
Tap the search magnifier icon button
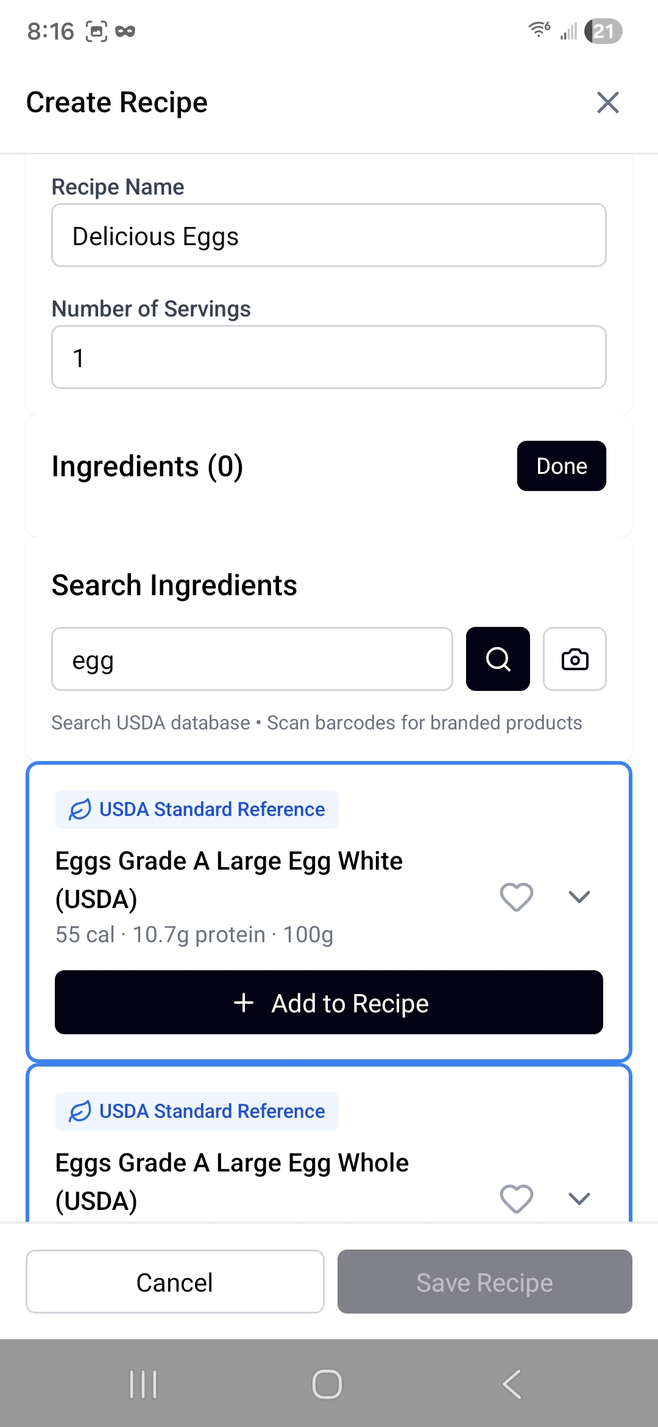point(498,659)
